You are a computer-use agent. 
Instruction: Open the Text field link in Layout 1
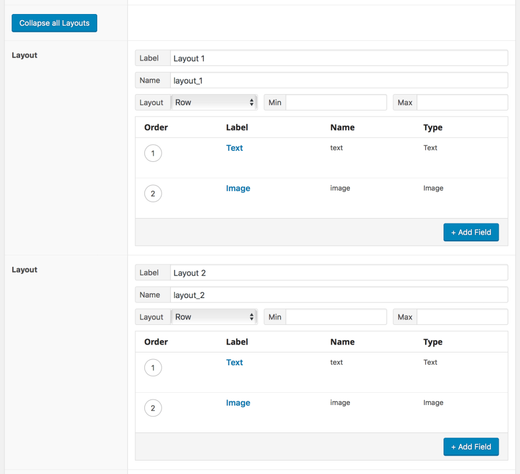pos(234,148)
